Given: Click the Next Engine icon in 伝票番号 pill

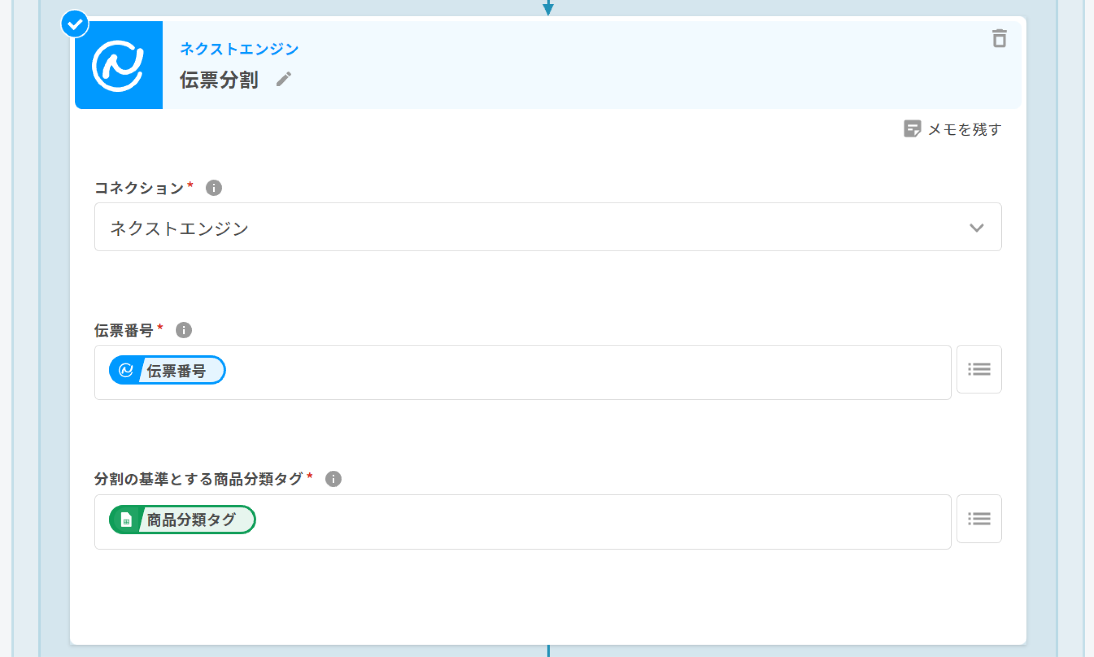Looking at the screenshot, I should tap(126, 370).
